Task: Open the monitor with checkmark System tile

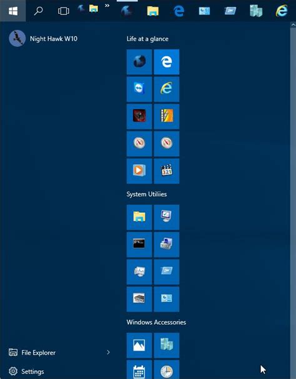Action: click(167, 217)
